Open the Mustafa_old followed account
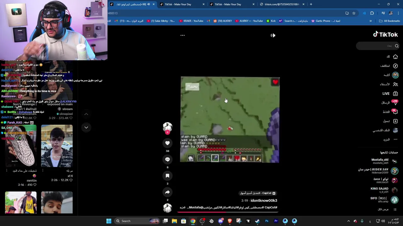Image resolution: width=403 pixels, height=226 pixels. (x=384, y=161)
